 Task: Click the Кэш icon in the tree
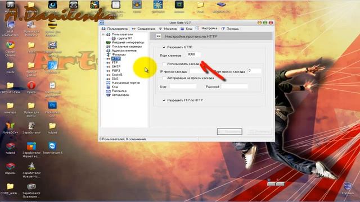[x=109, y=87]
